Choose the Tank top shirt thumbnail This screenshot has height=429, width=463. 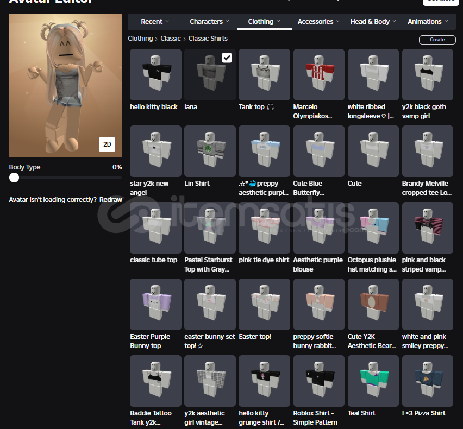(264, 74)
